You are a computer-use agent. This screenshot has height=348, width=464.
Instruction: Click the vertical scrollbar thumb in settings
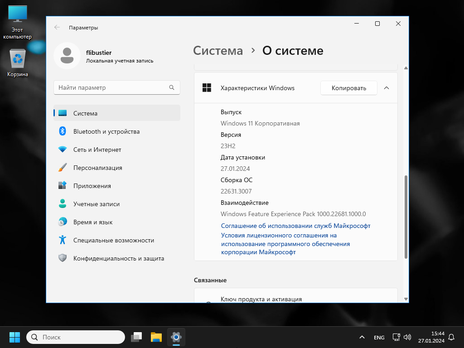[x=406, y=217]
